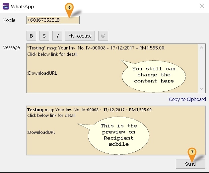Click the Message field label
This screenshot has height=173, width=209.
point(11,47)
